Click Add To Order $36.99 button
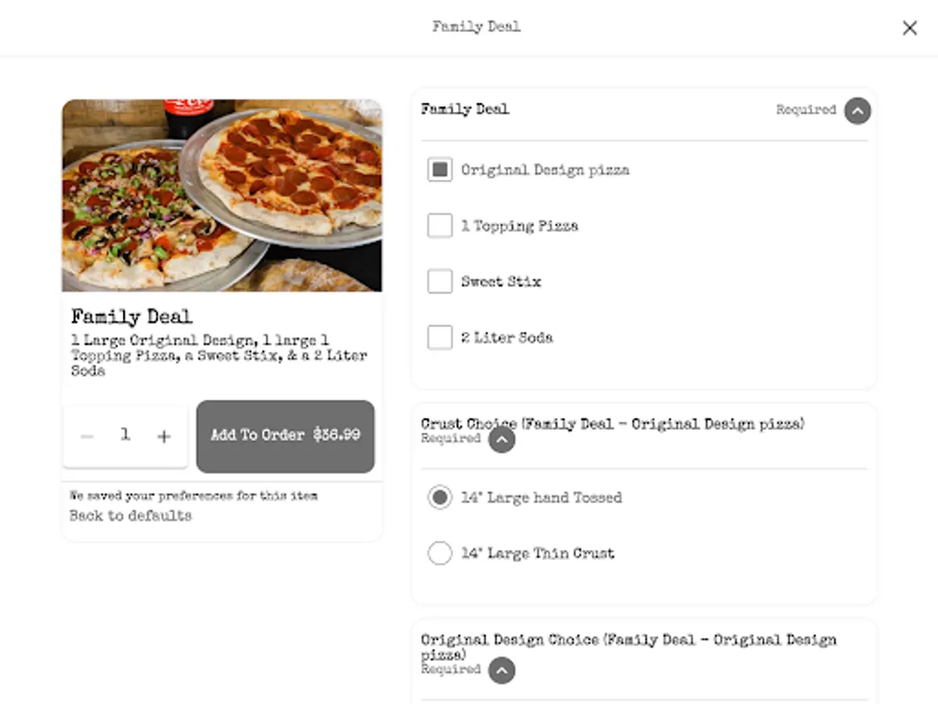This screenshot has height=704, width=938. [285, 436]
